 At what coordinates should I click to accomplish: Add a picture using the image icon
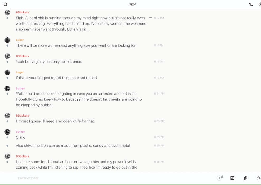click(x=232, y=178)
